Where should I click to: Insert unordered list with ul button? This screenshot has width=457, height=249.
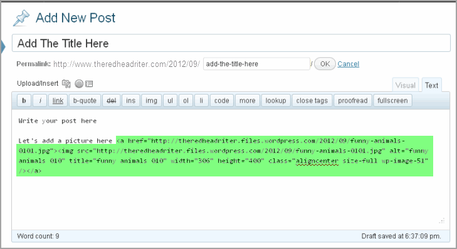[171, 101]
